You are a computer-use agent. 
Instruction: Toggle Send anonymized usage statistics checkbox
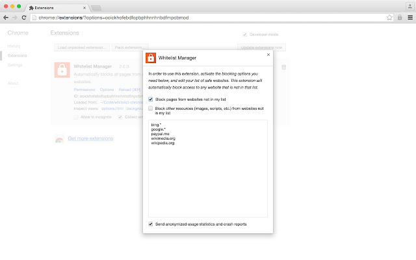[150, 224]
